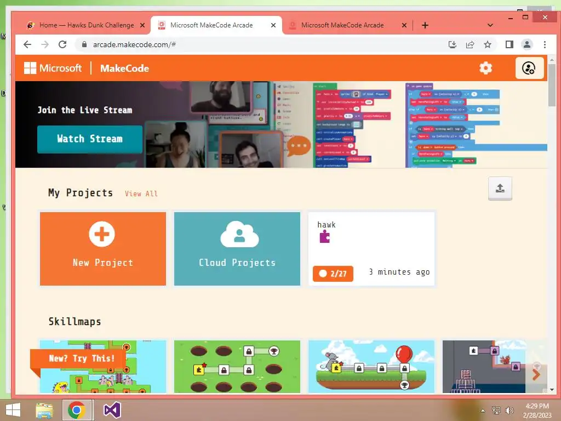Toggle the browser side panel

[x=509, y=44]
